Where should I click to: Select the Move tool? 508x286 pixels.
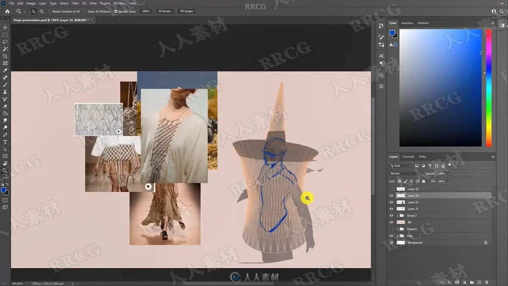click(6, 28)
